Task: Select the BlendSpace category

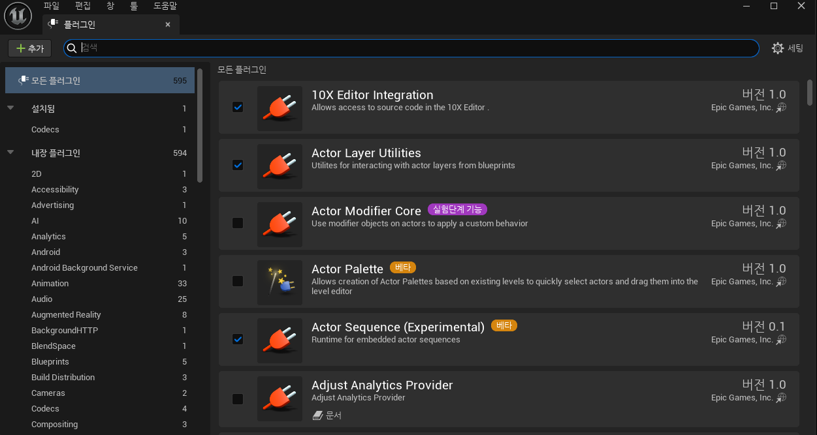Action: [x=100, y=346]
